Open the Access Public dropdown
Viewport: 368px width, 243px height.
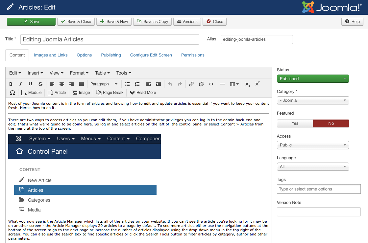click(313, 145)
